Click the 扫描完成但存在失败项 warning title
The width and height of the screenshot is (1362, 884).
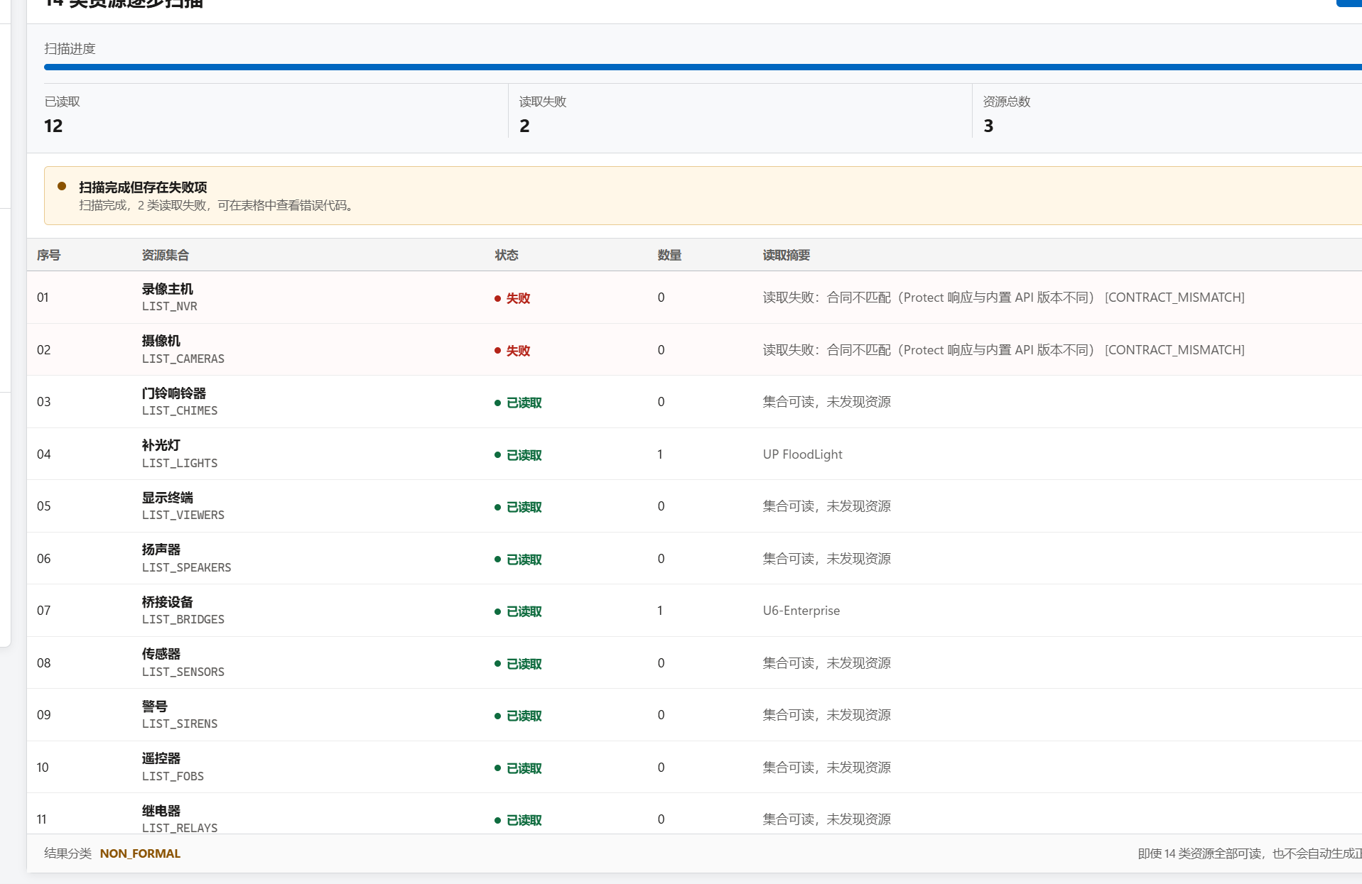pyautogui.click(x=143, y=187)
